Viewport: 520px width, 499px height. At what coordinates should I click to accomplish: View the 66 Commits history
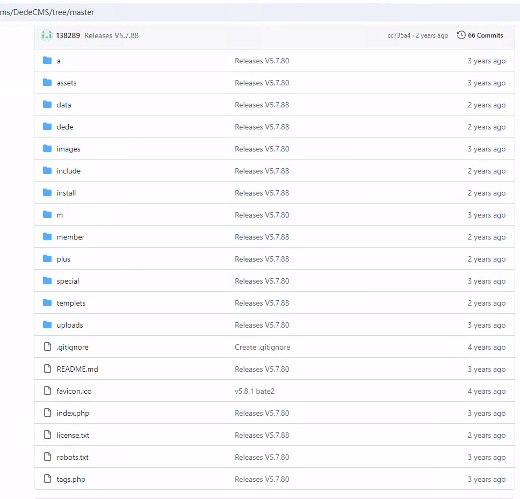[485, 35]
